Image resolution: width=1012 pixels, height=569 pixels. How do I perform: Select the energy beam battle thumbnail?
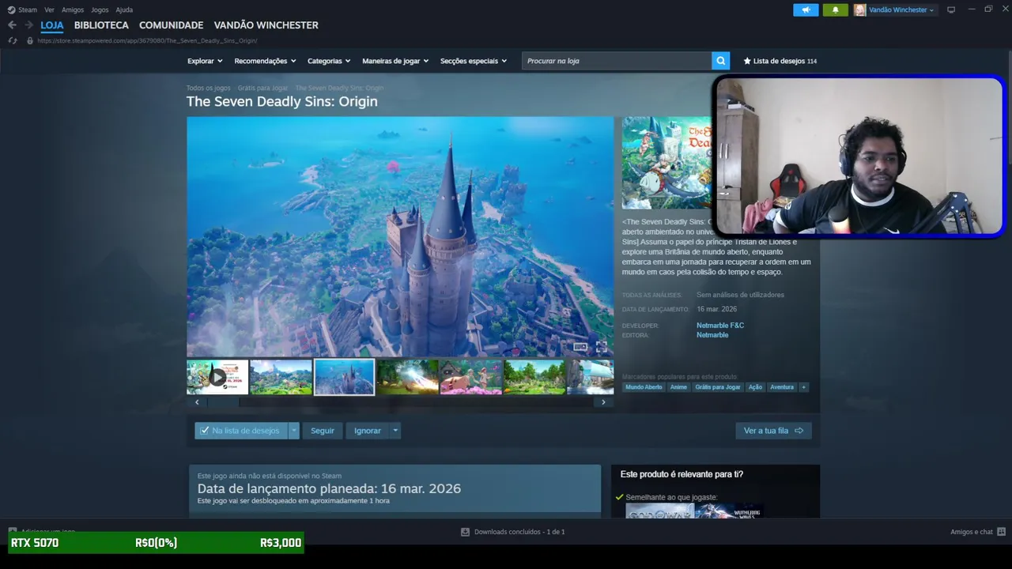[407, 377]
